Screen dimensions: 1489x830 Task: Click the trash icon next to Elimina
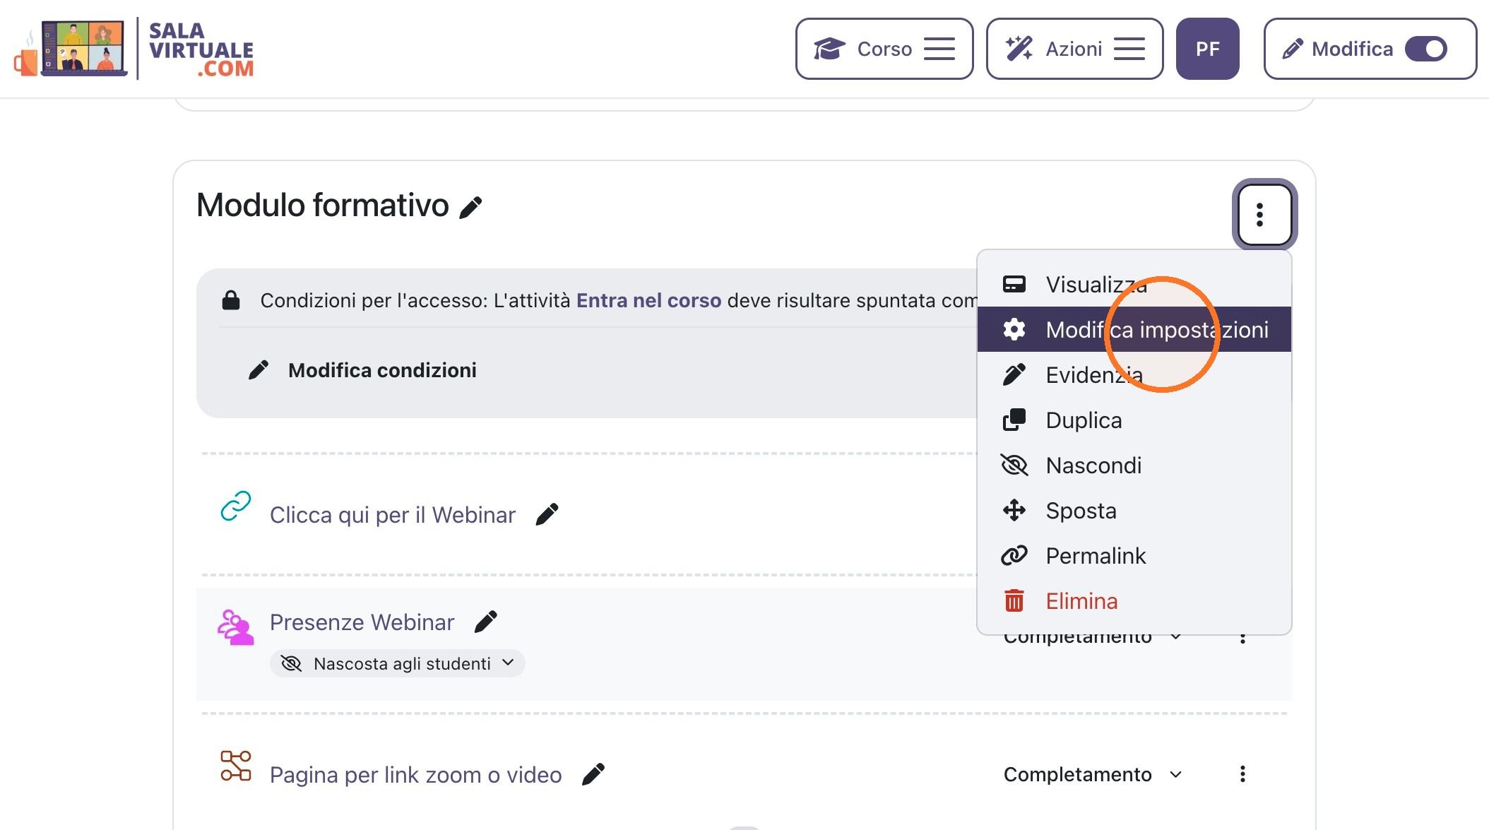tap(1014, 600)
